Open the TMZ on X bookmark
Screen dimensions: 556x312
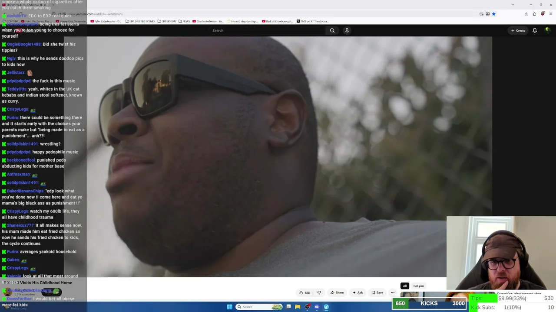313,21
